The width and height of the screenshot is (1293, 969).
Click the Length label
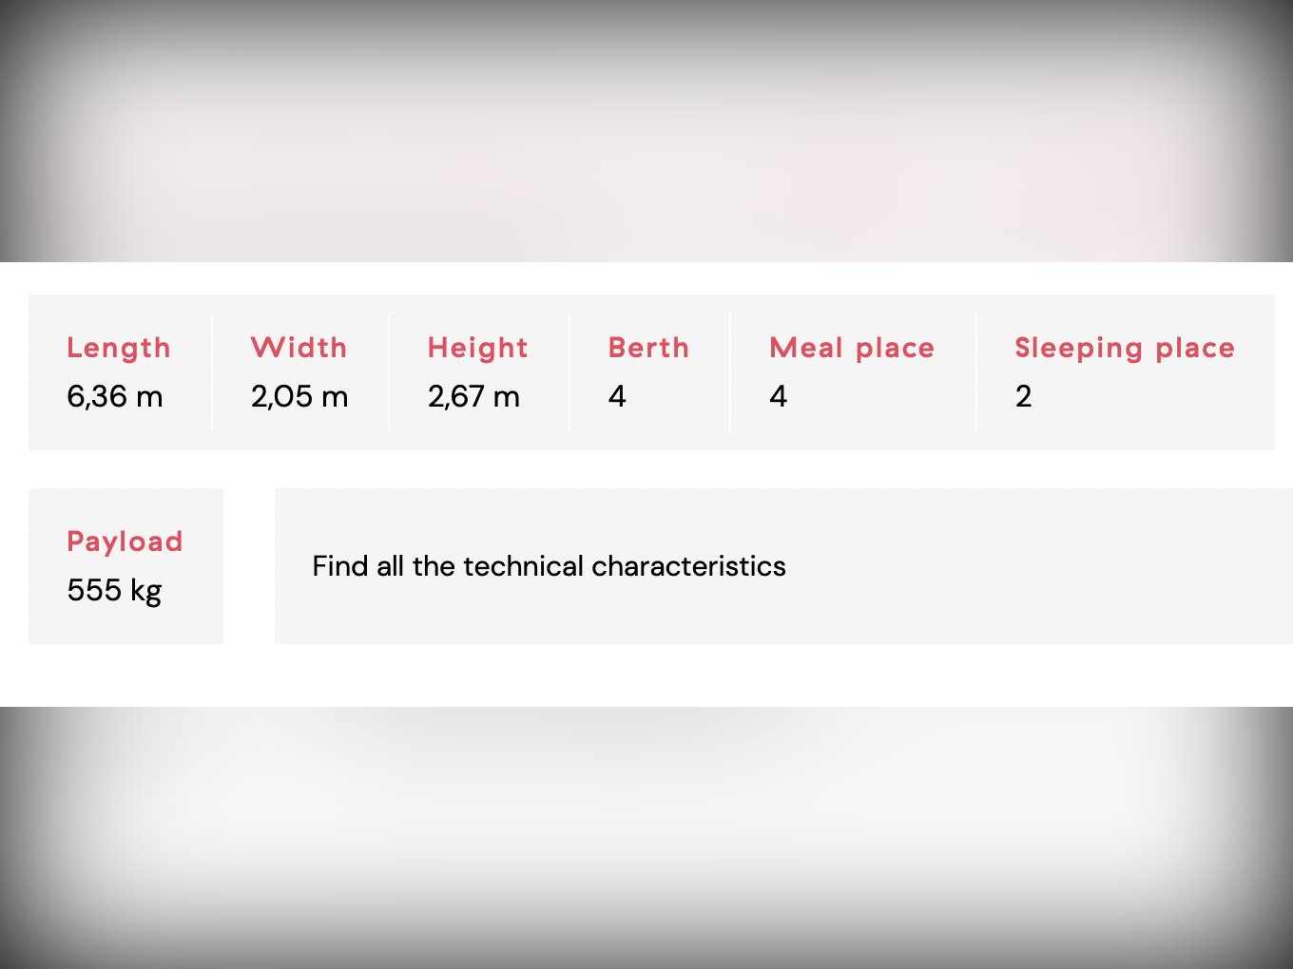pos(119,348)
